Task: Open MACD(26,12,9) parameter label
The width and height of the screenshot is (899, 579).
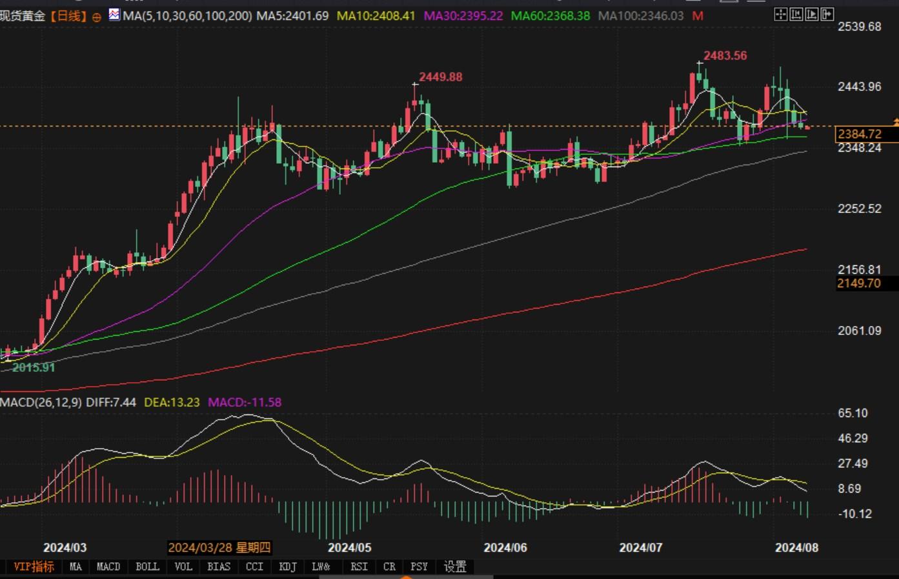Action: 41,402
